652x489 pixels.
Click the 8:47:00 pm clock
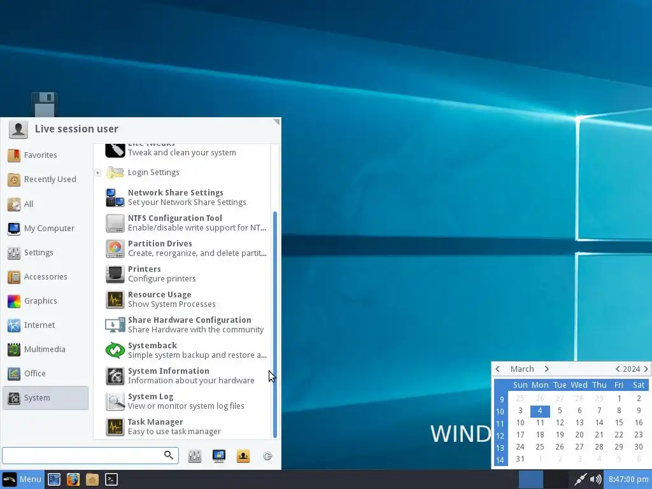(x=628, y=479)
